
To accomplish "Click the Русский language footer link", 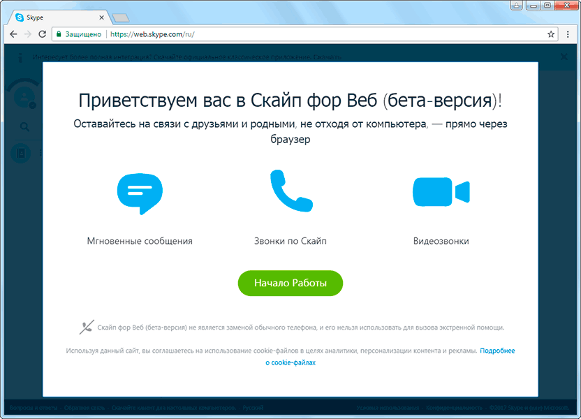I will (253, 408).
